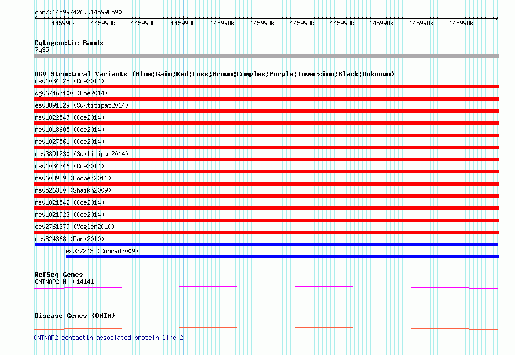Open variant esv2761379 (Vogler2010)
This screenshot has width=515, height=355.
[75, 227]
